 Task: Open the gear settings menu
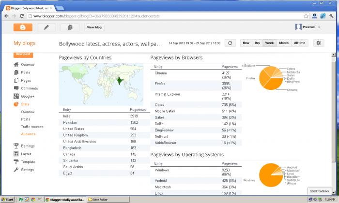pyautogui.click(x=319, y=43)
